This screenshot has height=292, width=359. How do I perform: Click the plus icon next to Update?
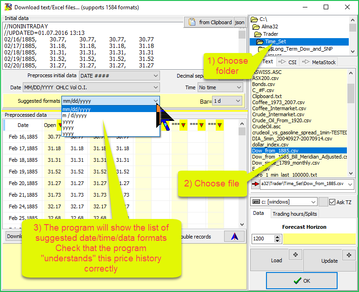[x=348, y=255]
